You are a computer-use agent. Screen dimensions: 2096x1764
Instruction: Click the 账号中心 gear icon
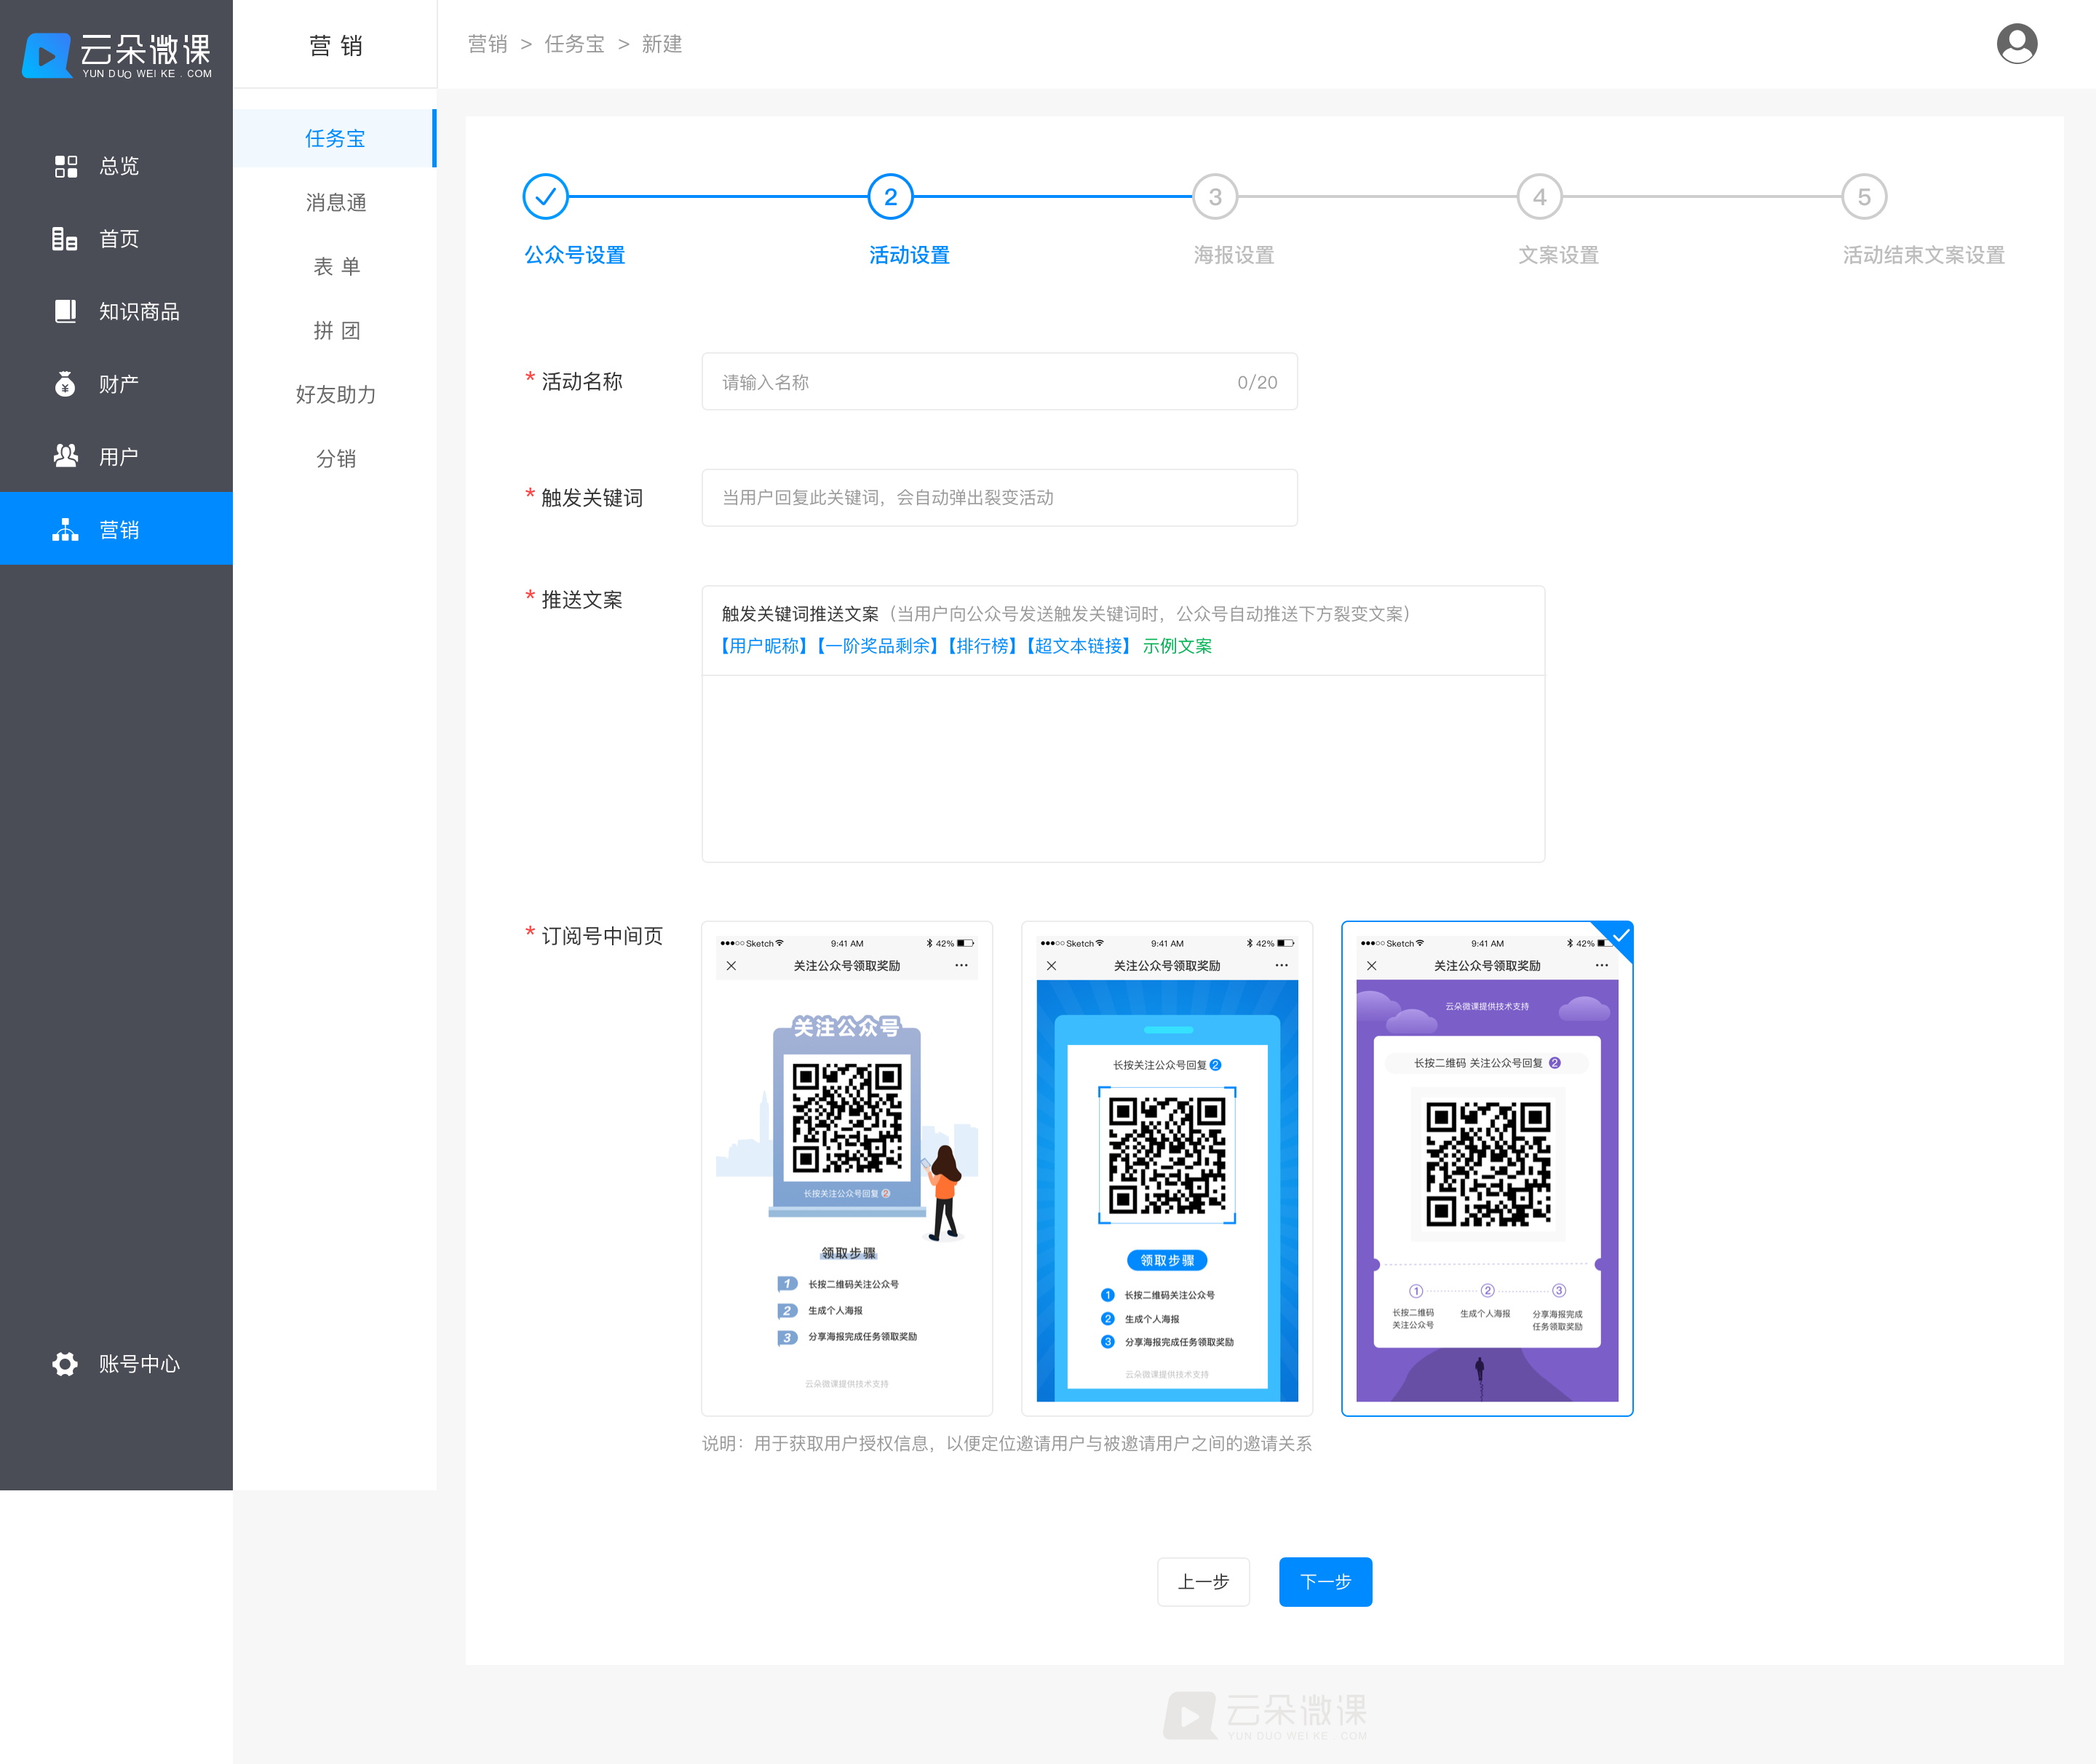click(x=65, y=1364)
